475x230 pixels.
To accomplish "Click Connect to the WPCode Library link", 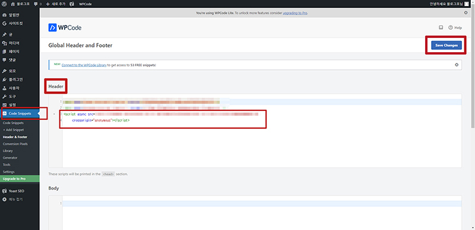I will (x=84, y=65).
